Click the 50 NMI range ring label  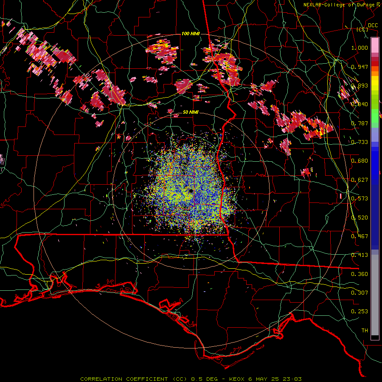point(191,112)
